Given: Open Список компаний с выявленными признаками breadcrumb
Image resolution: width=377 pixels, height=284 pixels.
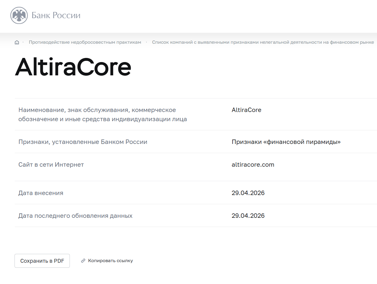Looking at the screenshot, I should tap(263, 42).
